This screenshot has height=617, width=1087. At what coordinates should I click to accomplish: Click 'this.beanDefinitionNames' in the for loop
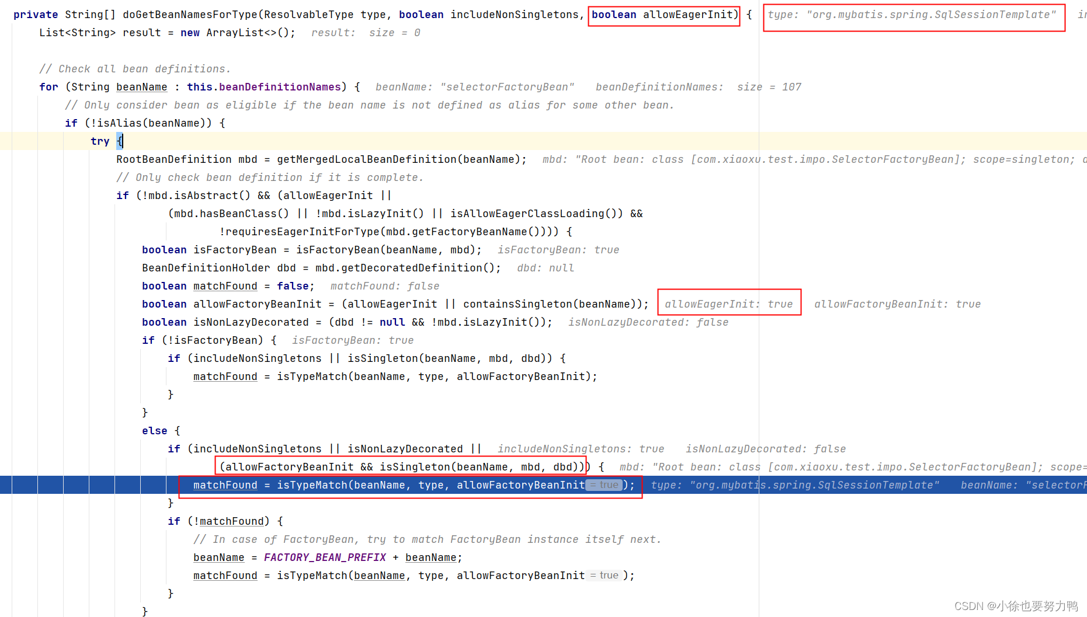click(x=263, y=87)
